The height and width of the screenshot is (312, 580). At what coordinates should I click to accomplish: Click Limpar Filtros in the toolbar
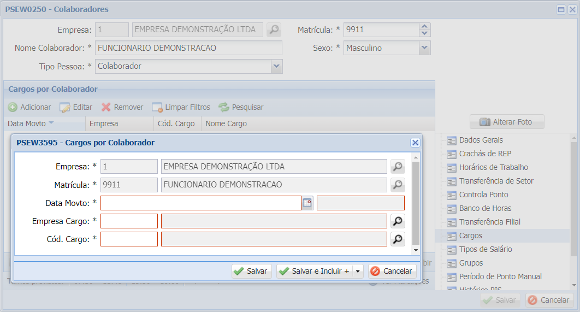click(x=181, y=107)
